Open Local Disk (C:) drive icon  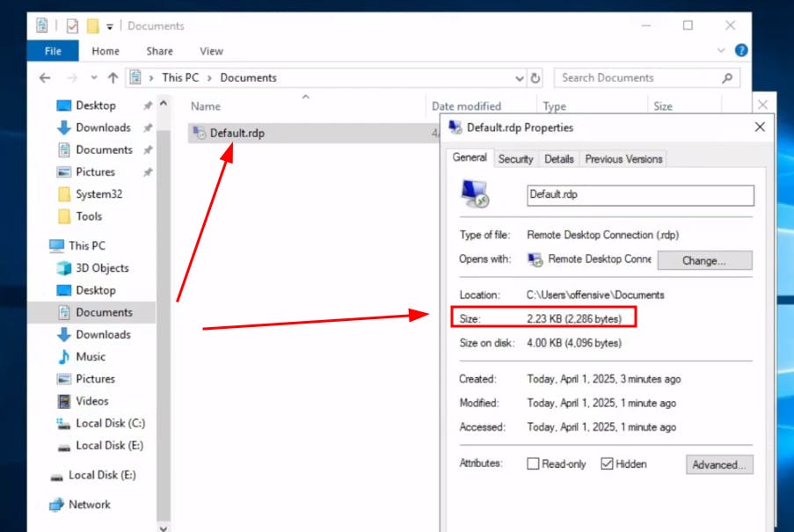(x=64, y=423)
